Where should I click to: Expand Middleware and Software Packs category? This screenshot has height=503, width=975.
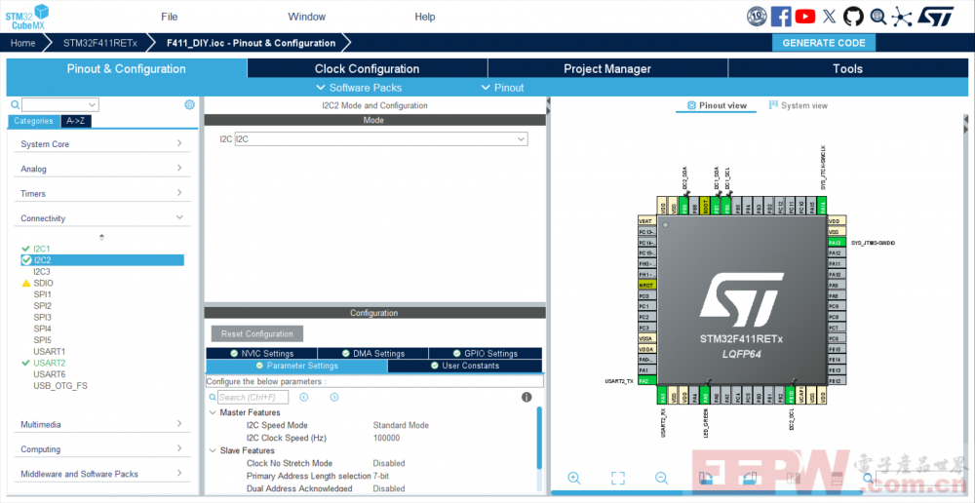[x=102, y=474]
